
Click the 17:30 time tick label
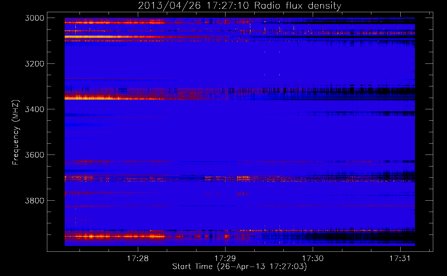(313, 259)
